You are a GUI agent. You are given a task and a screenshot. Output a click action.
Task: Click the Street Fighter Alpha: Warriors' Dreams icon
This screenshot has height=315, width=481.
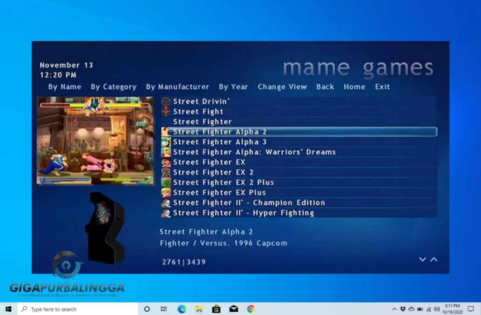click(x=166, y=152)
